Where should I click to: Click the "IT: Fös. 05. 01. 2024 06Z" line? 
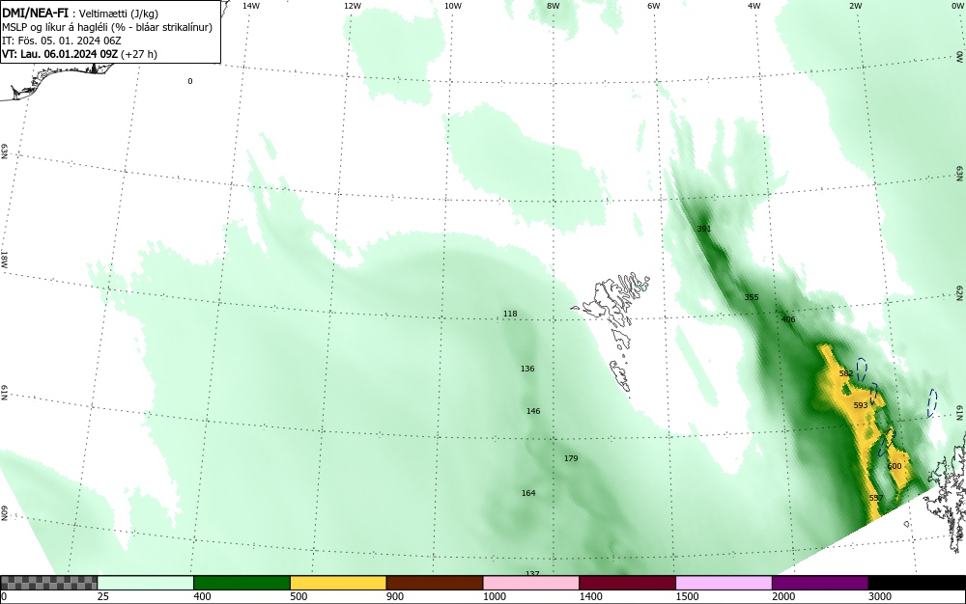[62, 41]
